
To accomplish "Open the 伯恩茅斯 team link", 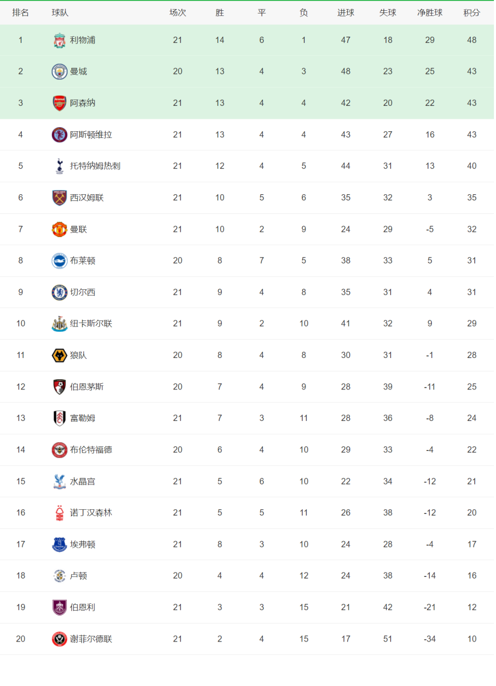I will click(87, 387).
